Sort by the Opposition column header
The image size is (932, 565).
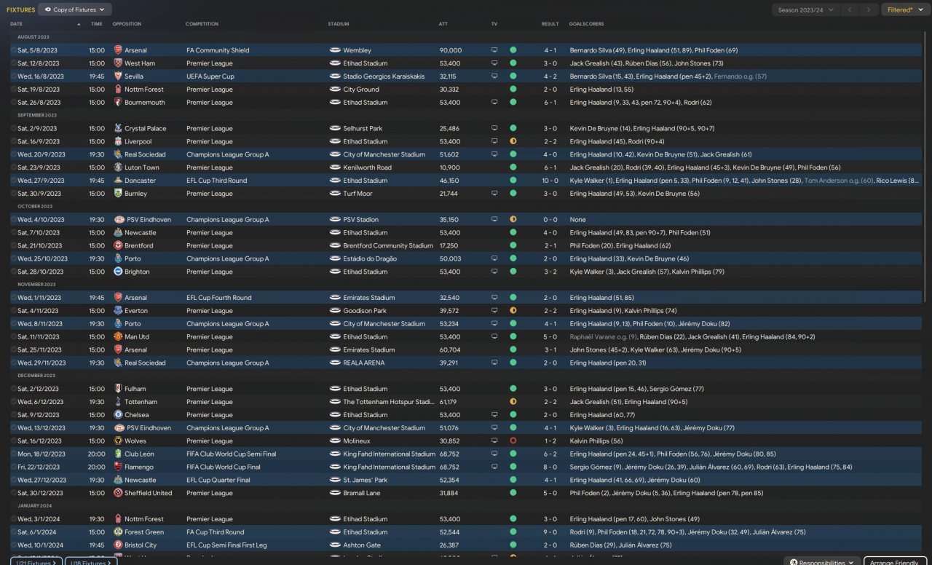tap(127, 24)
